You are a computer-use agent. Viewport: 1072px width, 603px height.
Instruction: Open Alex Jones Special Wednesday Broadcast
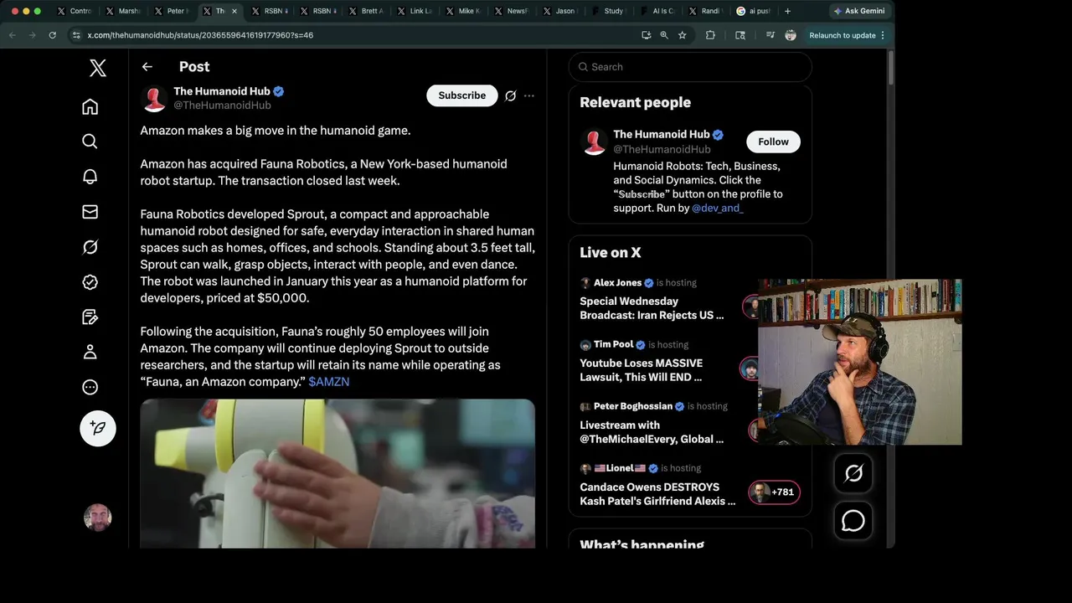point(652,308)
